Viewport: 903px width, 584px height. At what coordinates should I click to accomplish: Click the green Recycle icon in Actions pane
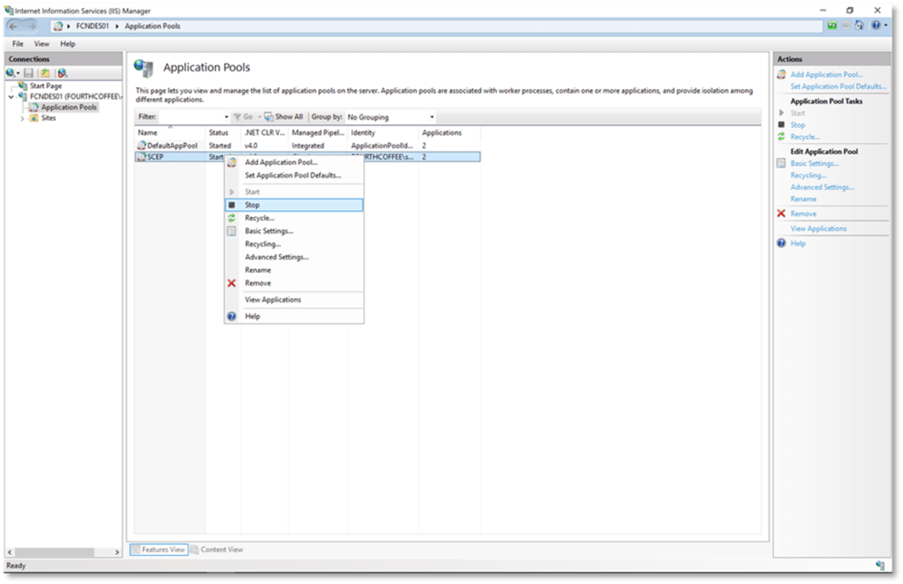[x=780, y=137]
